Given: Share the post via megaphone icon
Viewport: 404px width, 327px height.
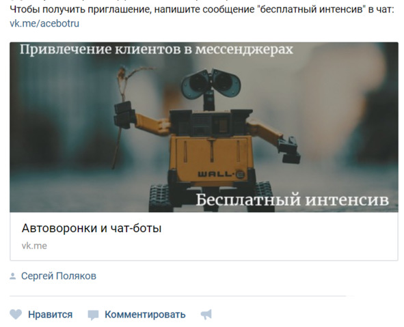Looking at the screenshot, I should pos(206,314).
